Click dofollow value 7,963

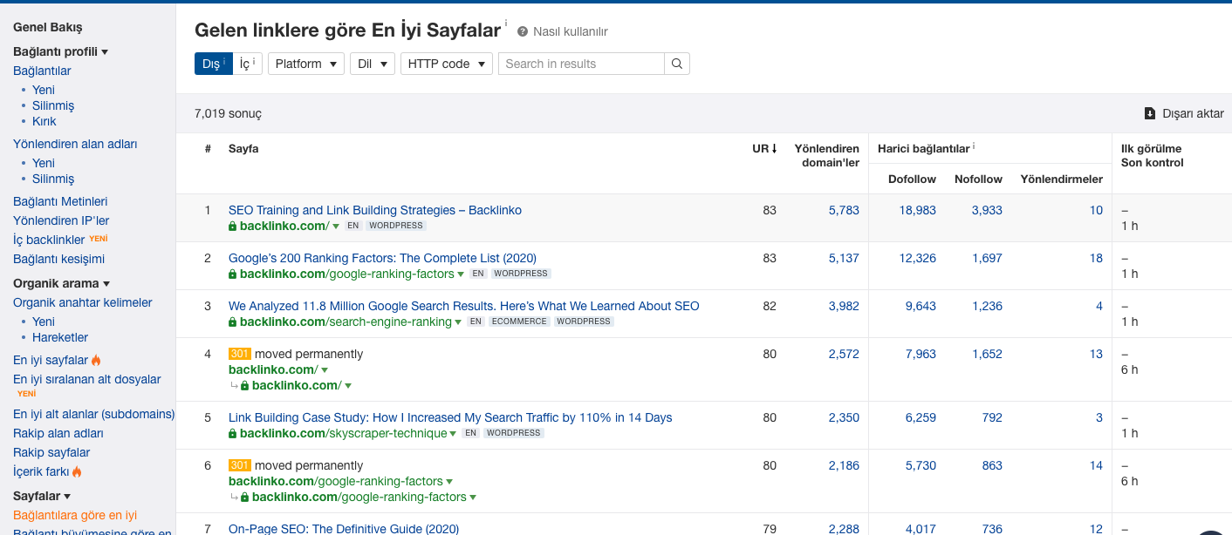(921, 354)
